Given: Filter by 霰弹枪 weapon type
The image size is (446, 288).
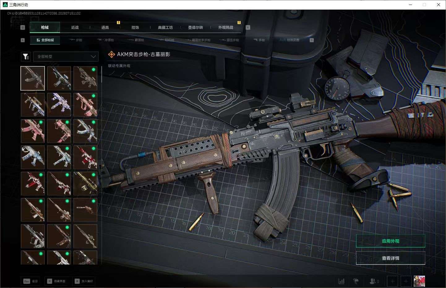Looking at the screenshot, I should (136, 40).
